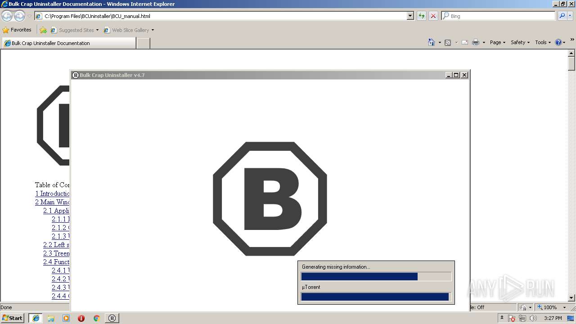
Task: Open the 2.3 Treemap link
Action: [56, 253]
